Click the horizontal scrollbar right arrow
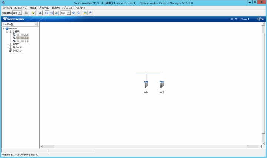This screenshot has height=158, width=267. tap(260, 146)
